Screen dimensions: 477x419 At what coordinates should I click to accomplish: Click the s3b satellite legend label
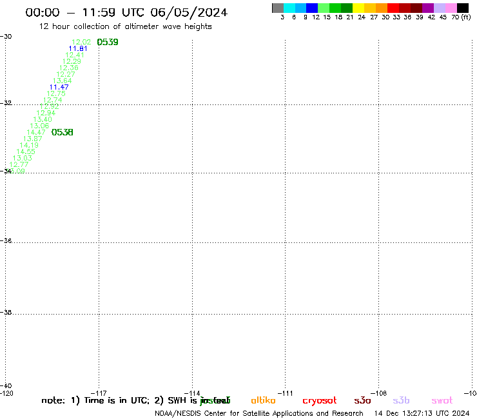click(401, 400)
